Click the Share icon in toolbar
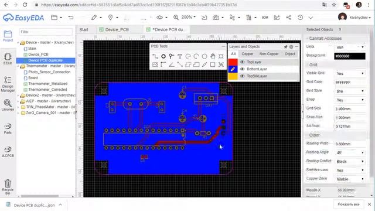375x211 pixels. (x=288, y=18)
